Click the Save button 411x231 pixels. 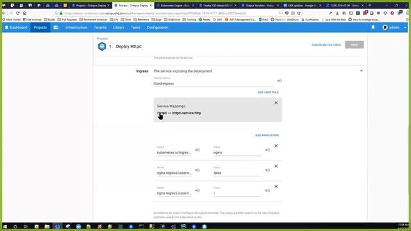coord(354,45)
